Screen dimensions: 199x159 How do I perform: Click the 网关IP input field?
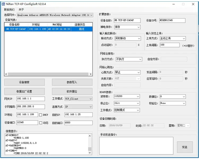pyautogui.click(x=31, y=99)
